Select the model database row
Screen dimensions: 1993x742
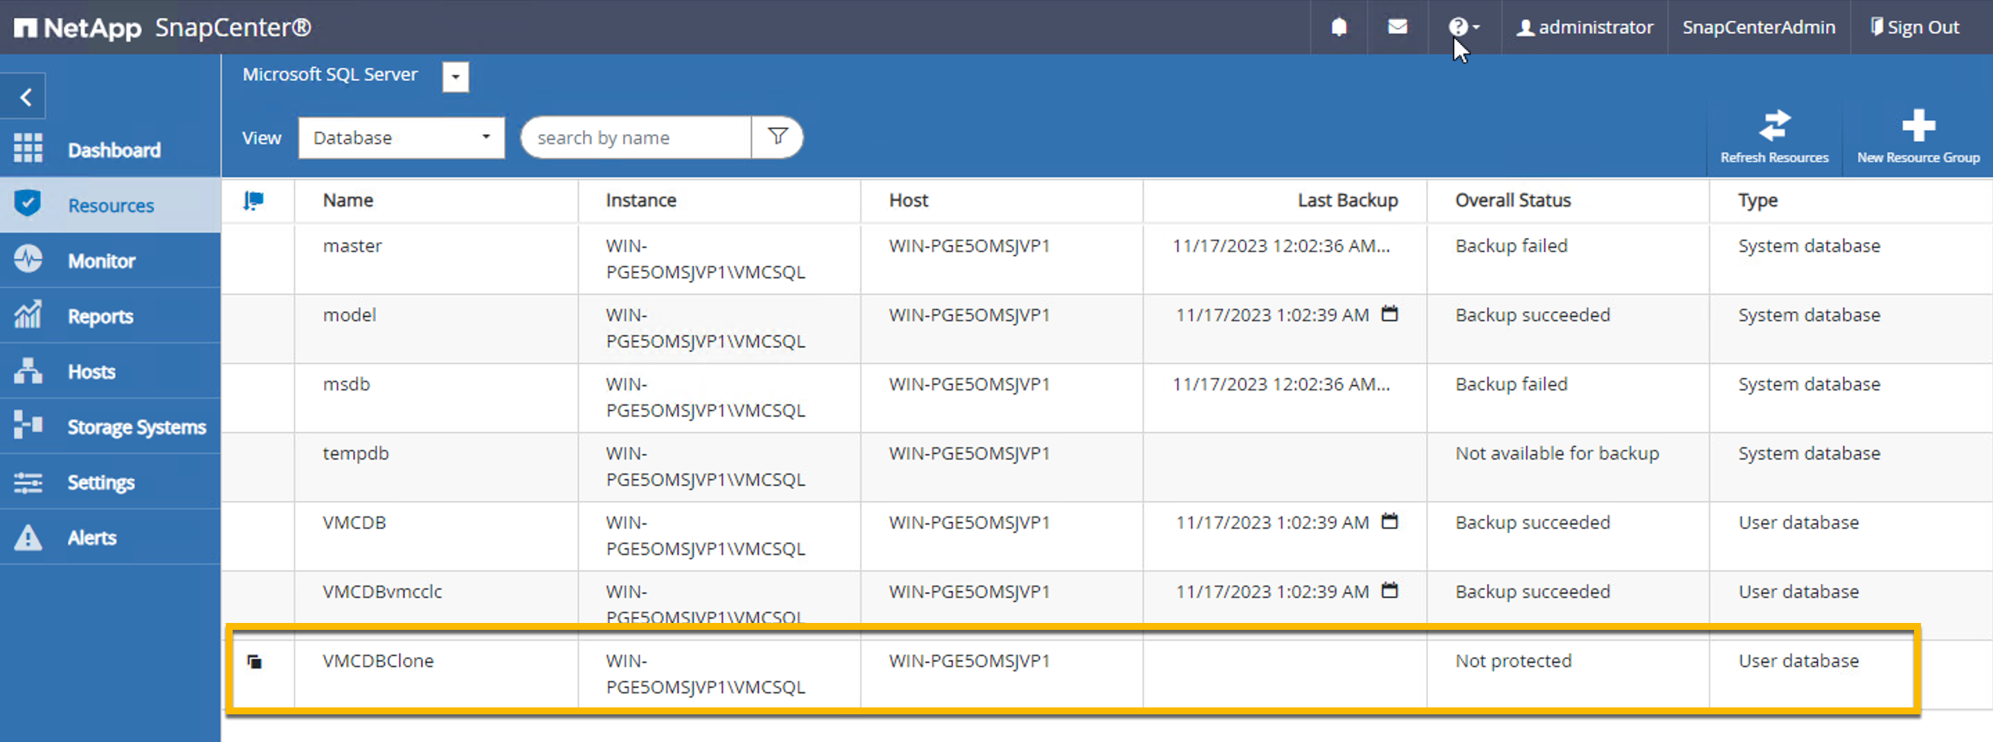[x=1107, y=329]
